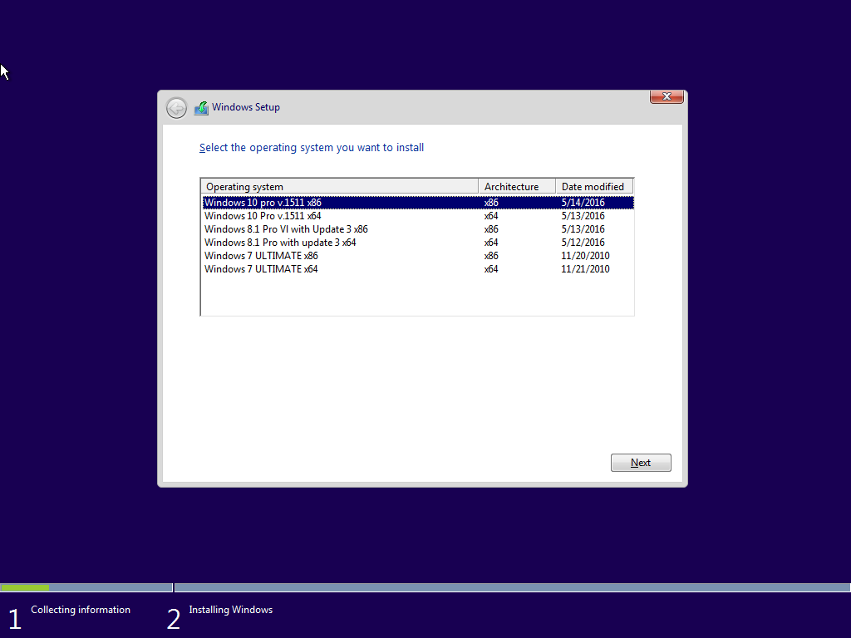Select Windows 7 ULTIMATE x64 entry

point(418,269)
